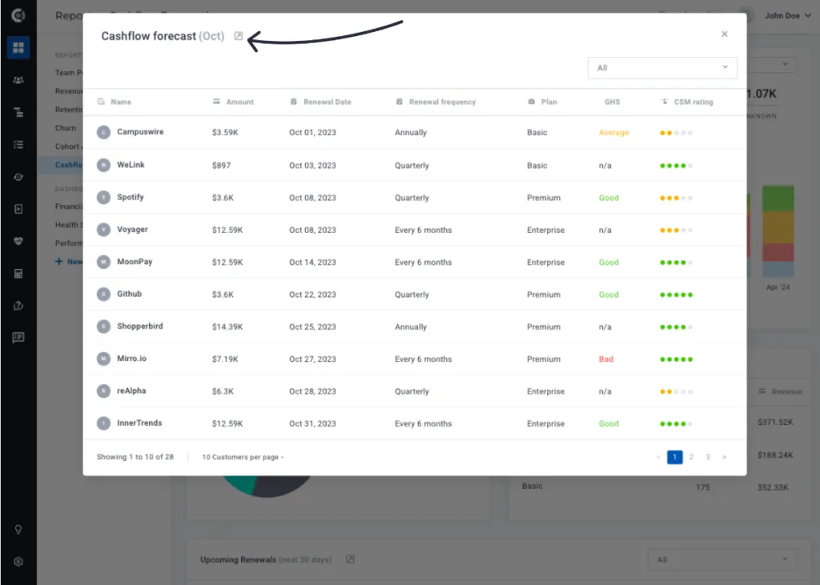Open the customers people icon in the sidebar
Viewport: 820px width, 585px height.
pos(18,80)
